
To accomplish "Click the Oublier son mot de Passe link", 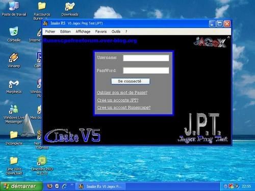I will [122, 93].
